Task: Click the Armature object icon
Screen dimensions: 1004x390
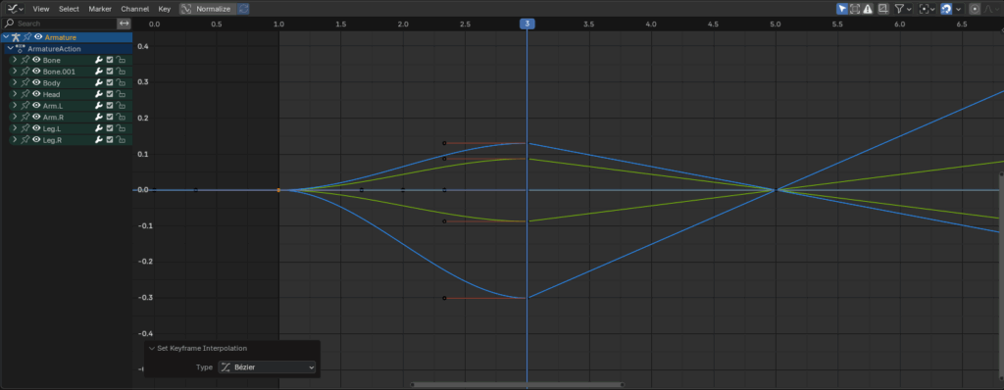Action: (x=16, y=37)
